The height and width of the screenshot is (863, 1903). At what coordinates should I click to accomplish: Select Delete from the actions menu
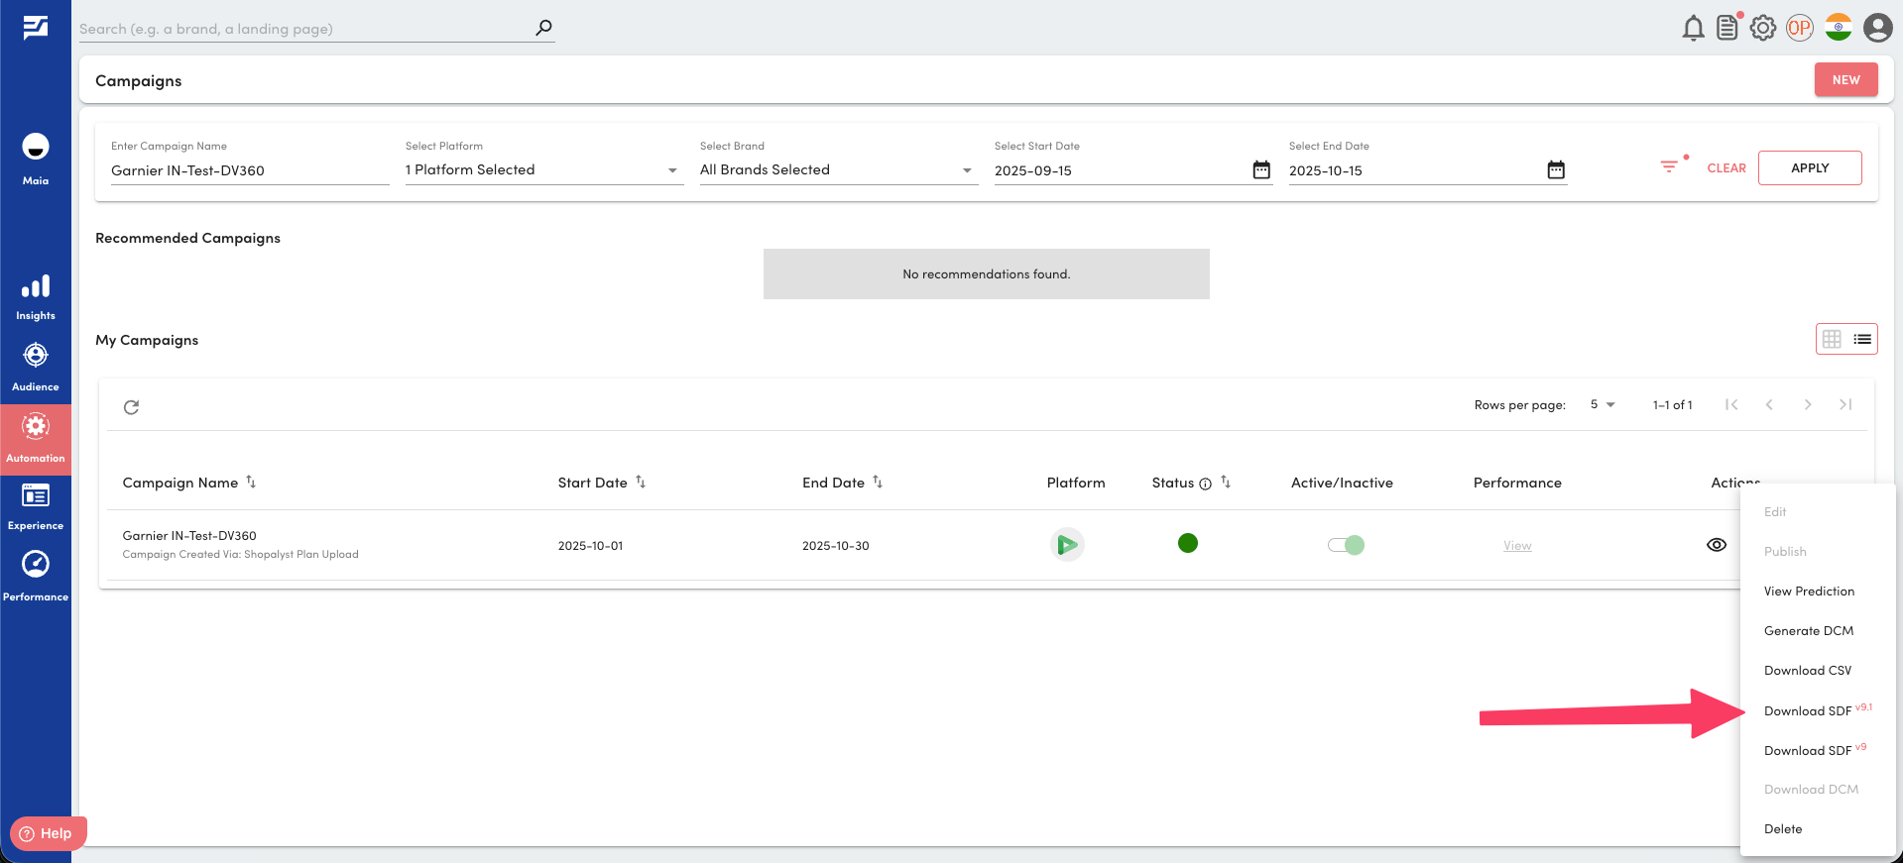point(1818,829)
